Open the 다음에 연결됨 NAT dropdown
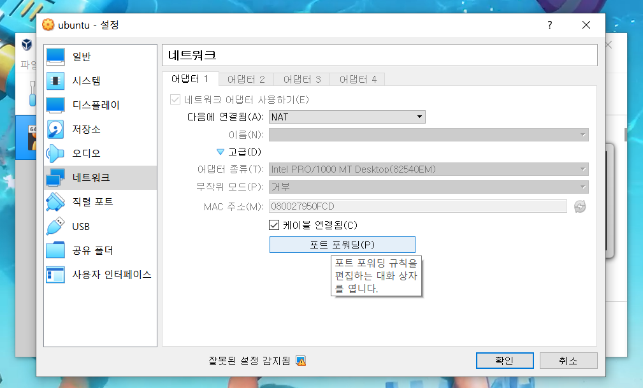The height and width of the screenshot is (388, 643). (347, 117)
